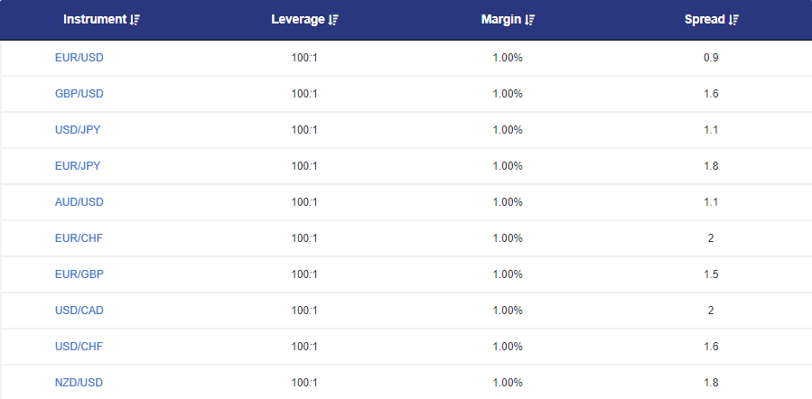Click the NZD/USD instrument link
The image size is (812, 399).
pos(79,383)
